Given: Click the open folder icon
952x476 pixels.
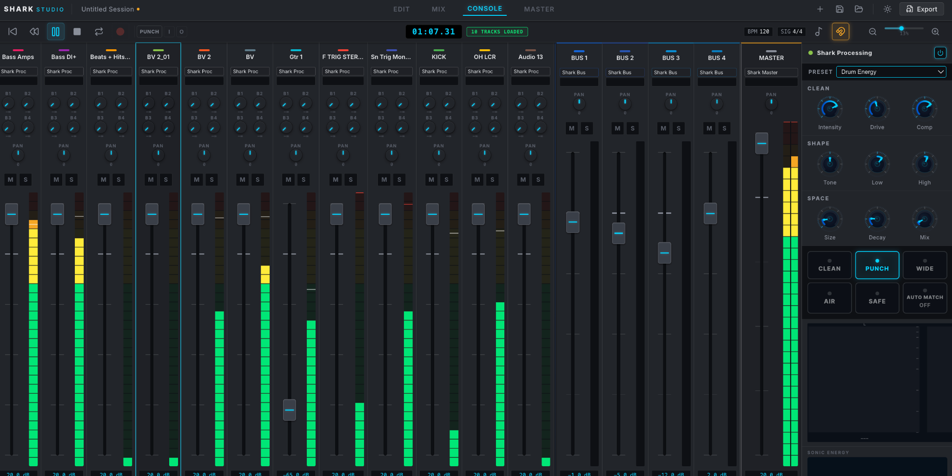Looking at the screenshot, I should [x=859, y=9].
